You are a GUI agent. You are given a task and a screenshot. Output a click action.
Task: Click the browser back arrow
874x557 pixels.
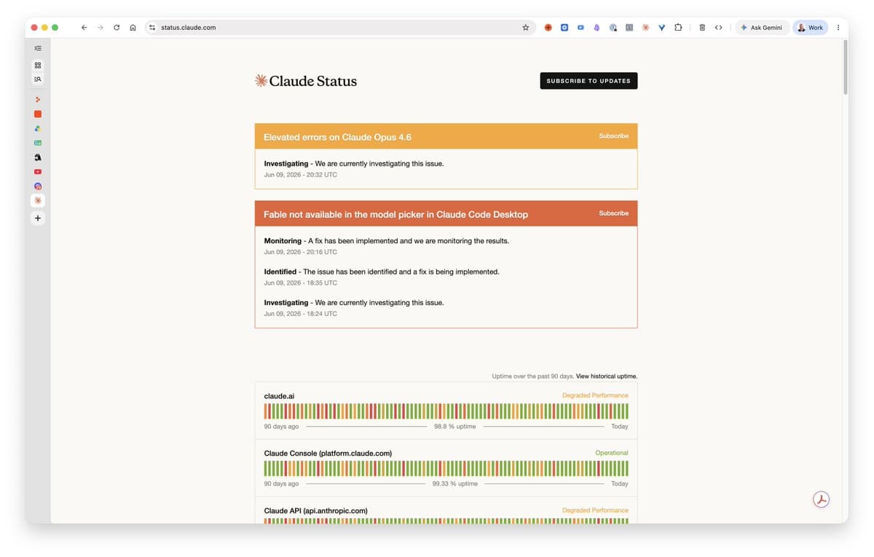(84, 28)
